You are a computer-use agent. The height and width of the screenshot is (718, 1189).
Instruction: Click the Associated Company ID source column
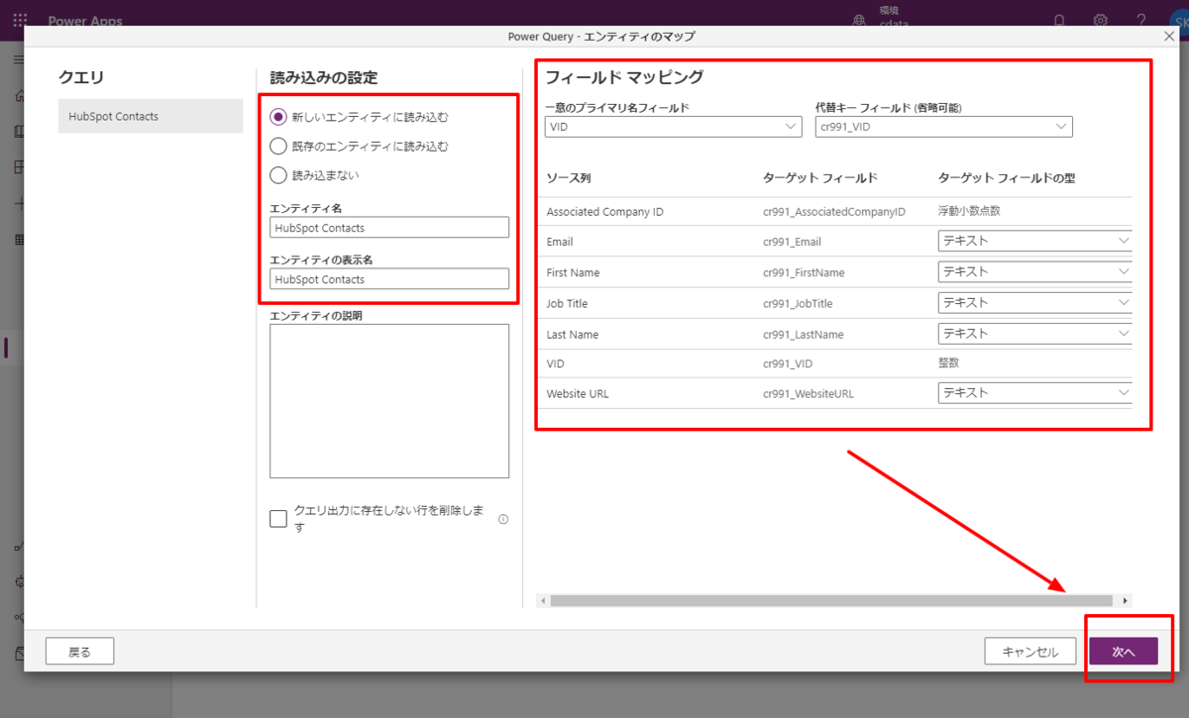[604, 211]
